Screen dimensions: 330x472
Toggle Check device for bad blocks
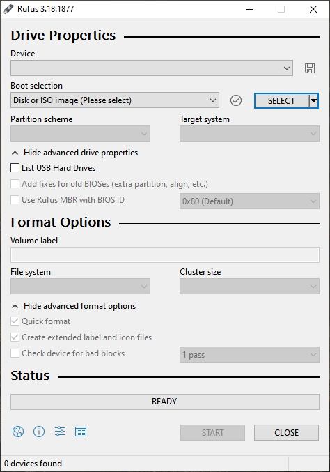click(x=15, y=353)
